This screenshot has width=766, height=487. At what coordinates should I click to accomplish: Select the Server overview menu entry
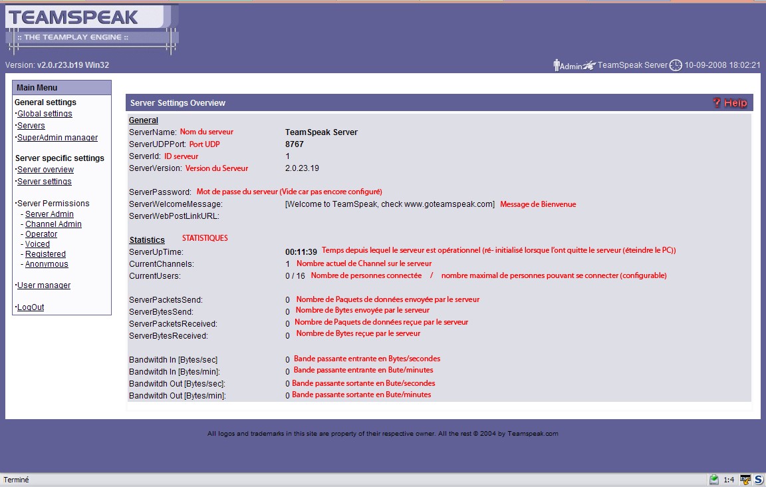(45, 170)
